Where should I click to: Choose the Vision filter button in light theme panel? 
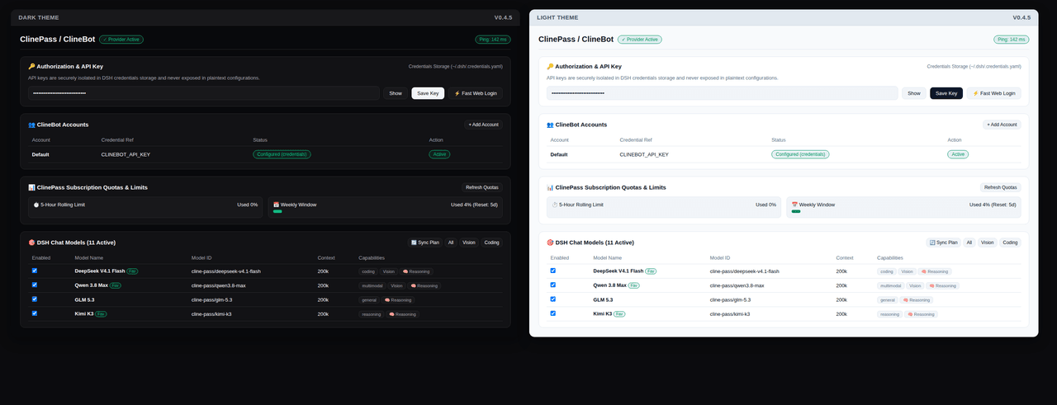point(988,243)
